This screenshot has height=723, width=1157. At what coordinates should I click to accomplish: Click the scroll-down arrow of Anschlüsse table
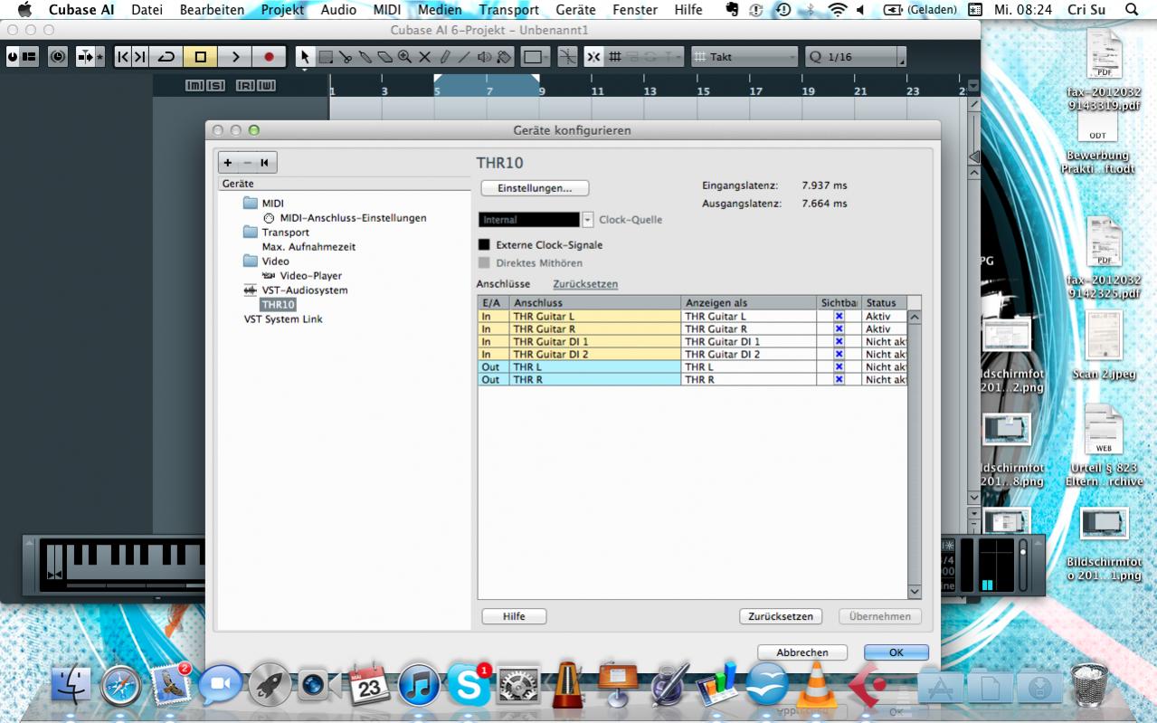click(914, 592)
